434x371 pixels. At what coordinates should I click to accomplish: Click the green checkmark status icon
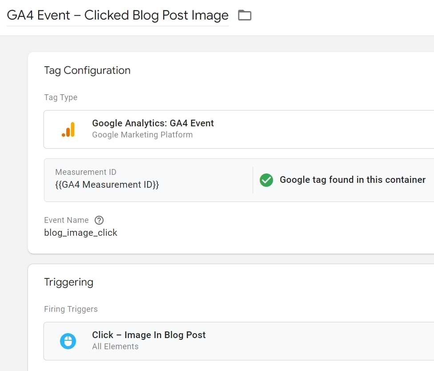tap(266, 180)
